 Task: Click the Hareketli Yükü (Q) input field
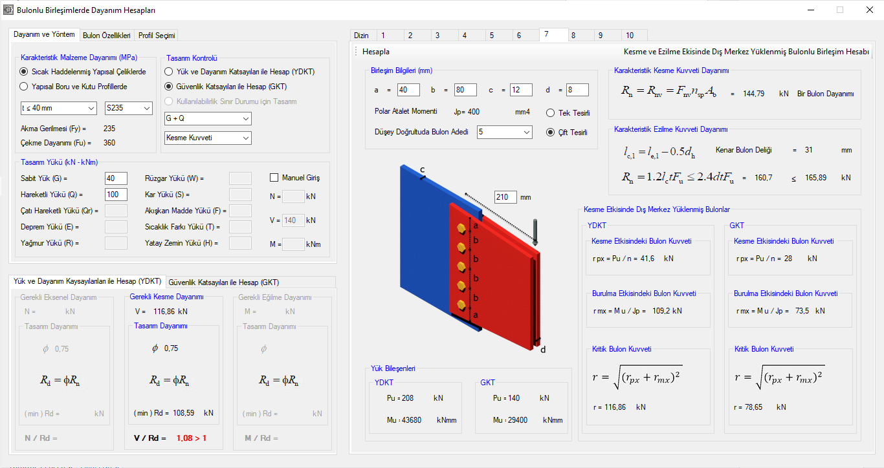(116, 195)
